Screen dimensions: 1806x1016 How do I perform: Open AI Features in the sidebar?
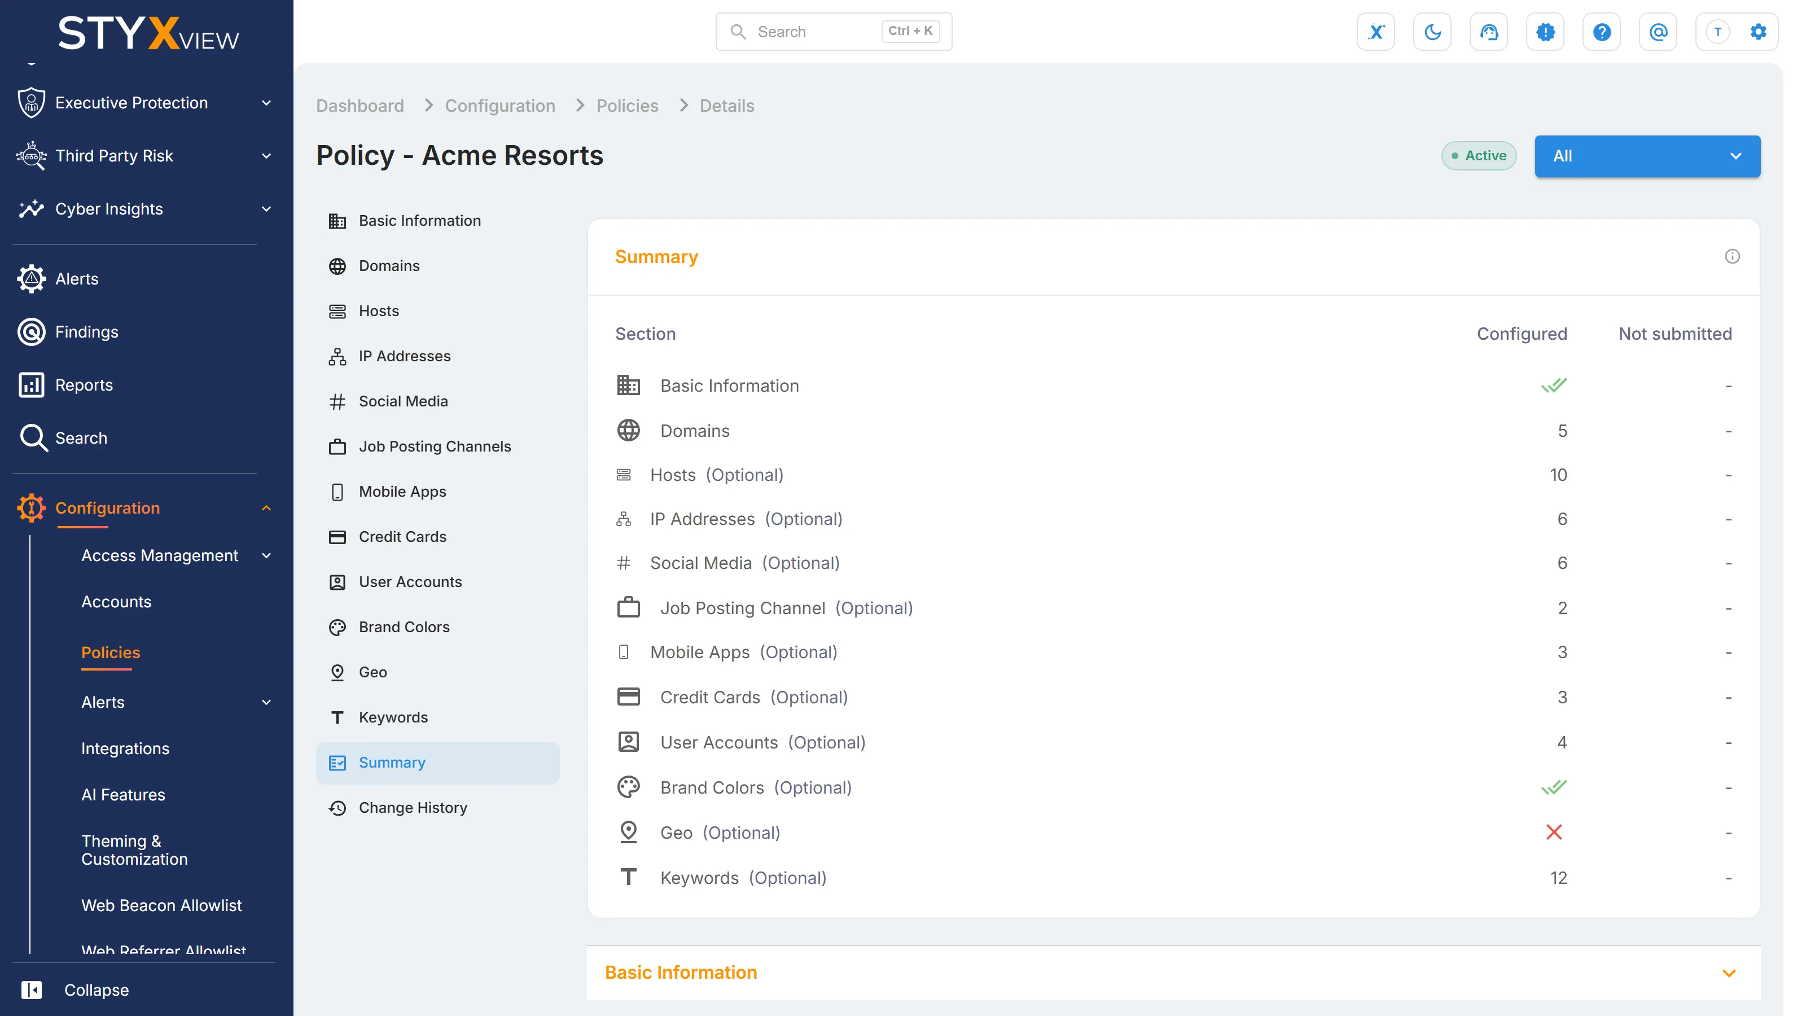[x=124, y=795]
